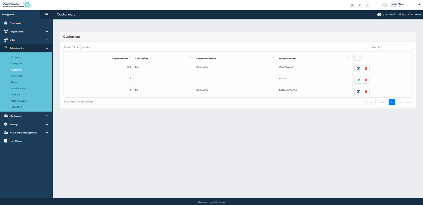Screen dimensions: 423x205
Task: Sort table by CustomerNo column
Action: pos(120,58)
